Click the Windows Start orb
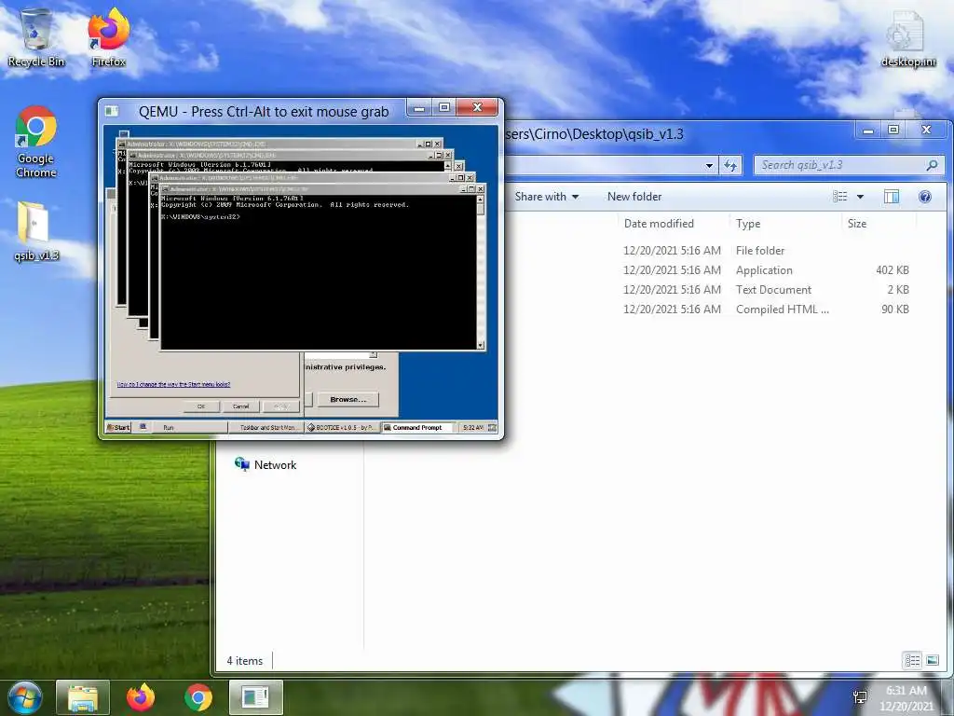Screen dimensions: 954x716 (25, 697)
